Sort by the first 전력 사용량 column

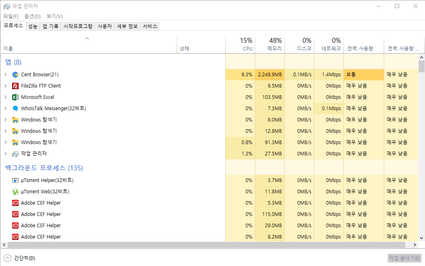click(364, 45)
